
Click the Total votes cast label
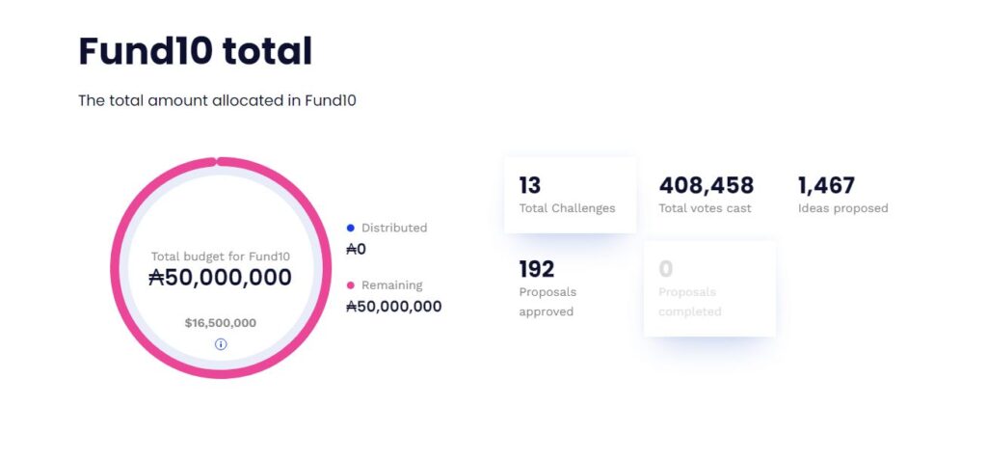coord(705,208)
